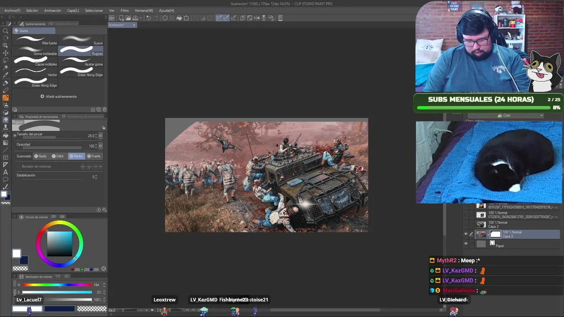The width and height of the screenshot is (564, 317).
Task: Select the orange highlighted Brush tool
Action: coord(6,98)
